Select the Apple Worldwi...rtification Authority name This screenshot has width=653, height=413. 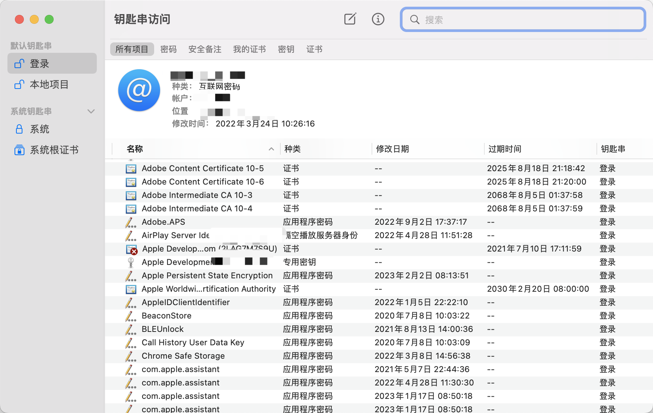pos(208,289)
